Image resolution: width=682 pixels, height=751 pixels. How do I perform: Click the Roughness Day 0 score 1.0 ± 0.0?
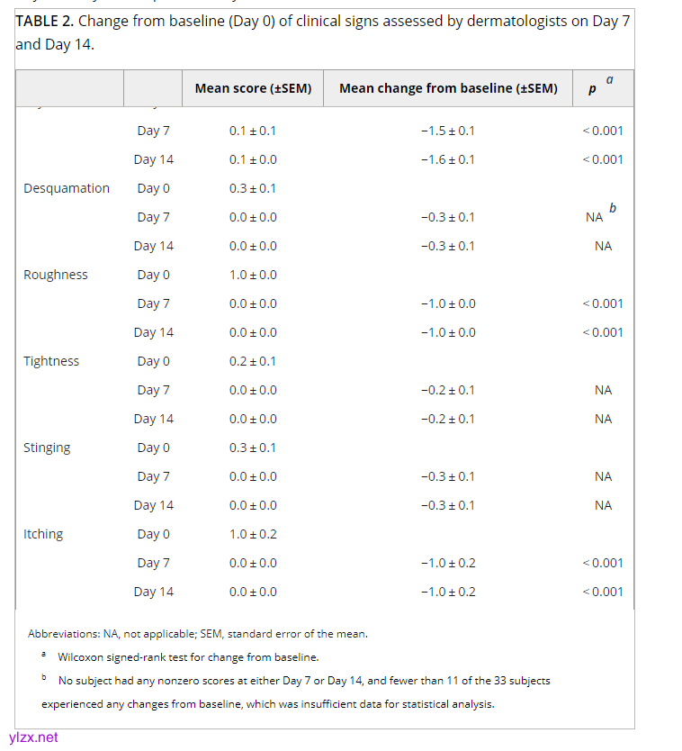point(253,275)
